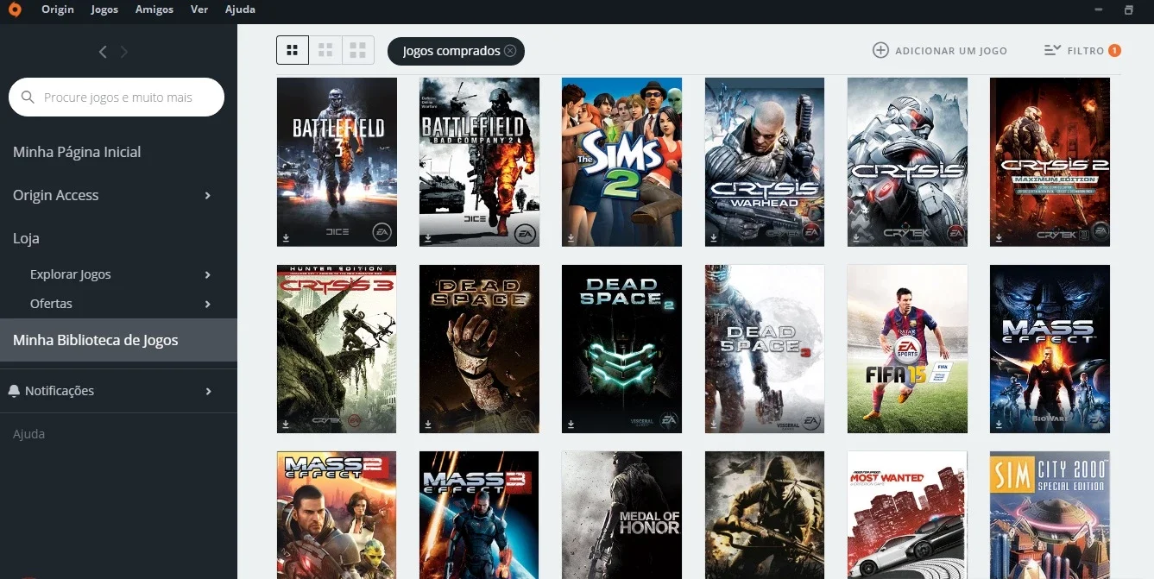Open the Explorar Jogos sidebar entry
This screenshot has width=1154, height=579.
(x=71, y=274)
